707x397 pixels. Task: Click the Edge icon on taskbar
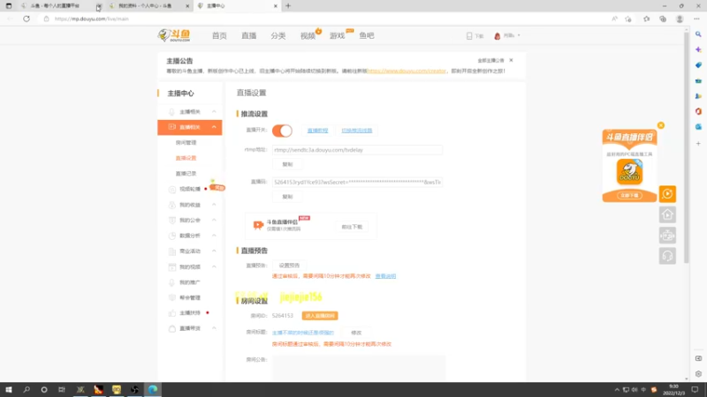coord(153,390)
